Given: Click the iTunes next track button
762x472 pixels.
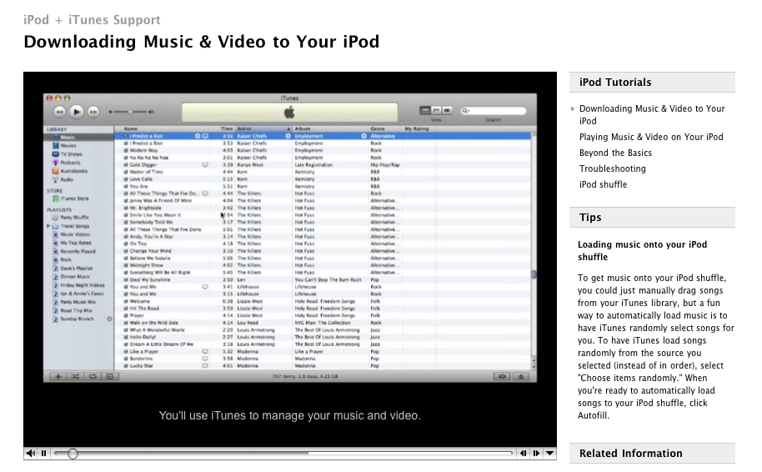Looking at the screenshot, I should [x=93, y=110].
